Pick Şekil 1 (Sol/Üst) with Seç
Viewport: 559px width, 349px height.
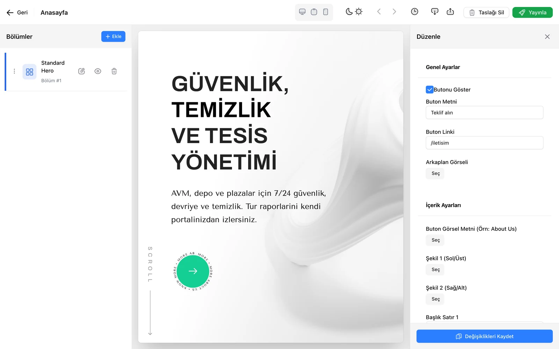435,269
